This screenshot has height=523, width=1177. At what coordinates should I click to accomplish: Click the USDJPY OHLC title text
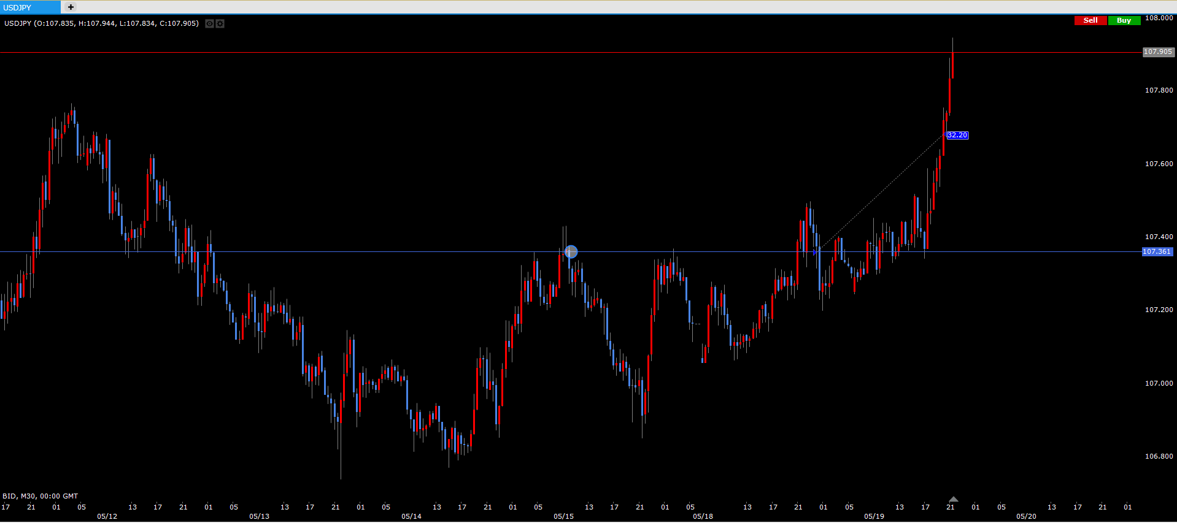[101, 23]
